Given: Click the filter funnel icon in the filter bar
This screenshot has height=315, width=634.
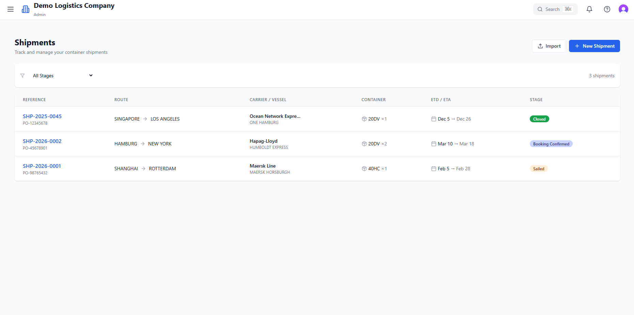Looking at the screenshot, I should [22, 75].
